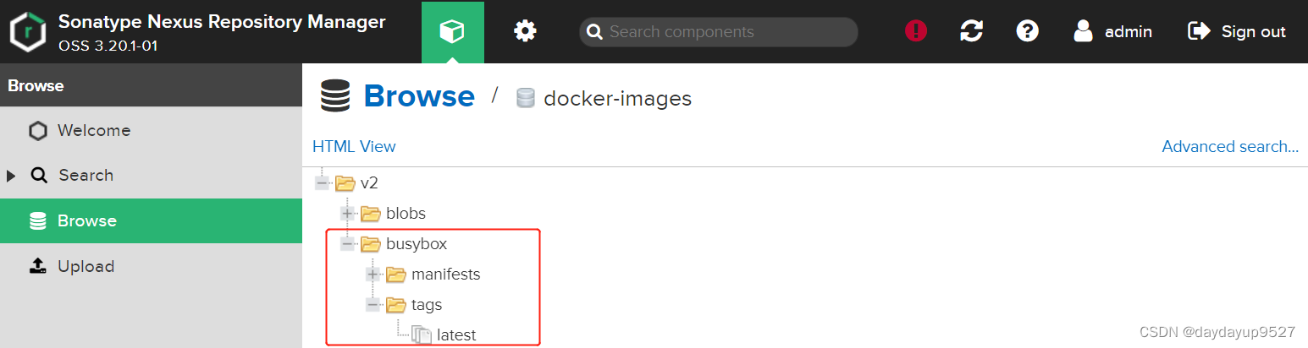Collapse the busybox folder node
The width and height of the screenshot is (1308, 348).
(x=347, y=244)
